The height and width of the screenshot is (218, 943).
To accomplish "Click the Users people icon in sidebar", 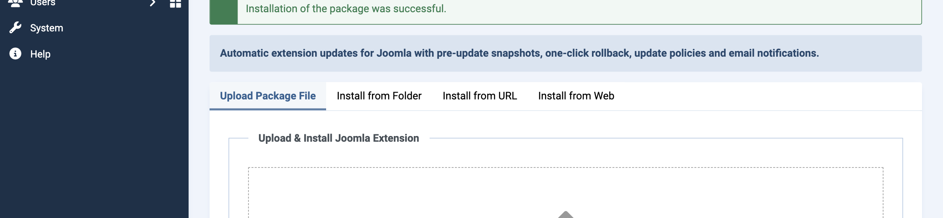I will pos(15,3).
